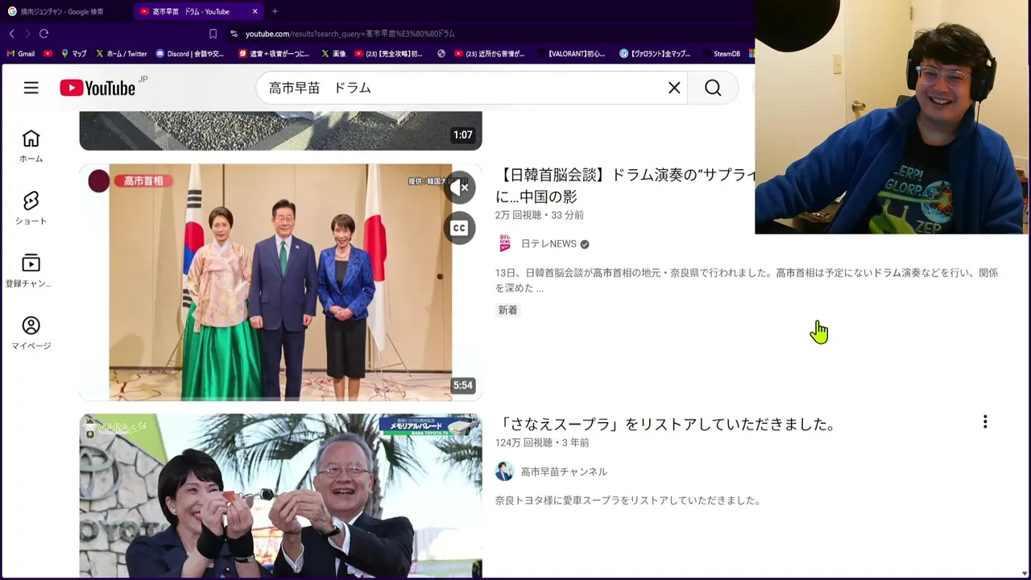
Task: Open the 高市早苗チャンネル name link
Action: click(x=564, y=472)
